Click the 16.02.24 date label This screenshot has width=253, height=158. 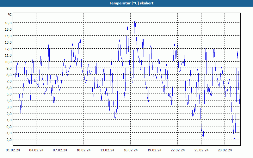[131, 150]
